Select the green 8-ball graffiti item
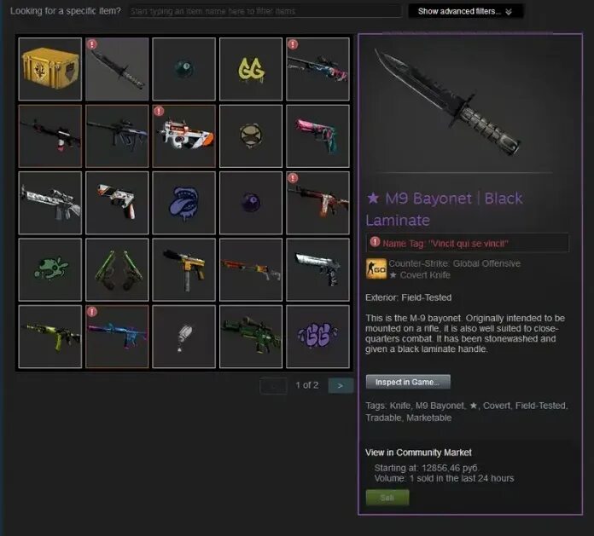 tap(183, 69)
